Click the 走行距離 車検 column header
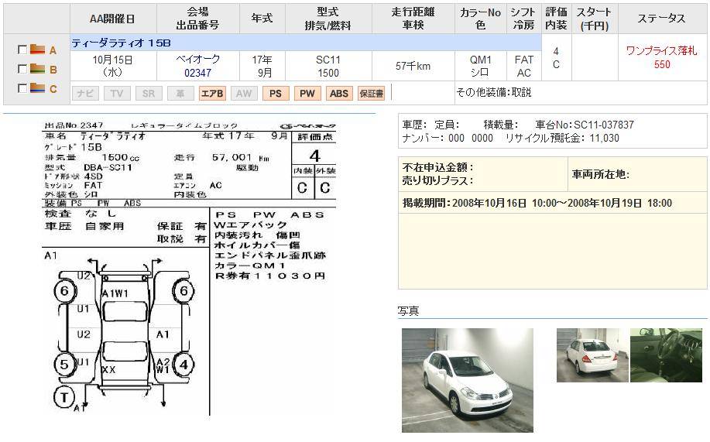710x442 pixels. click(x=413, y=19)
